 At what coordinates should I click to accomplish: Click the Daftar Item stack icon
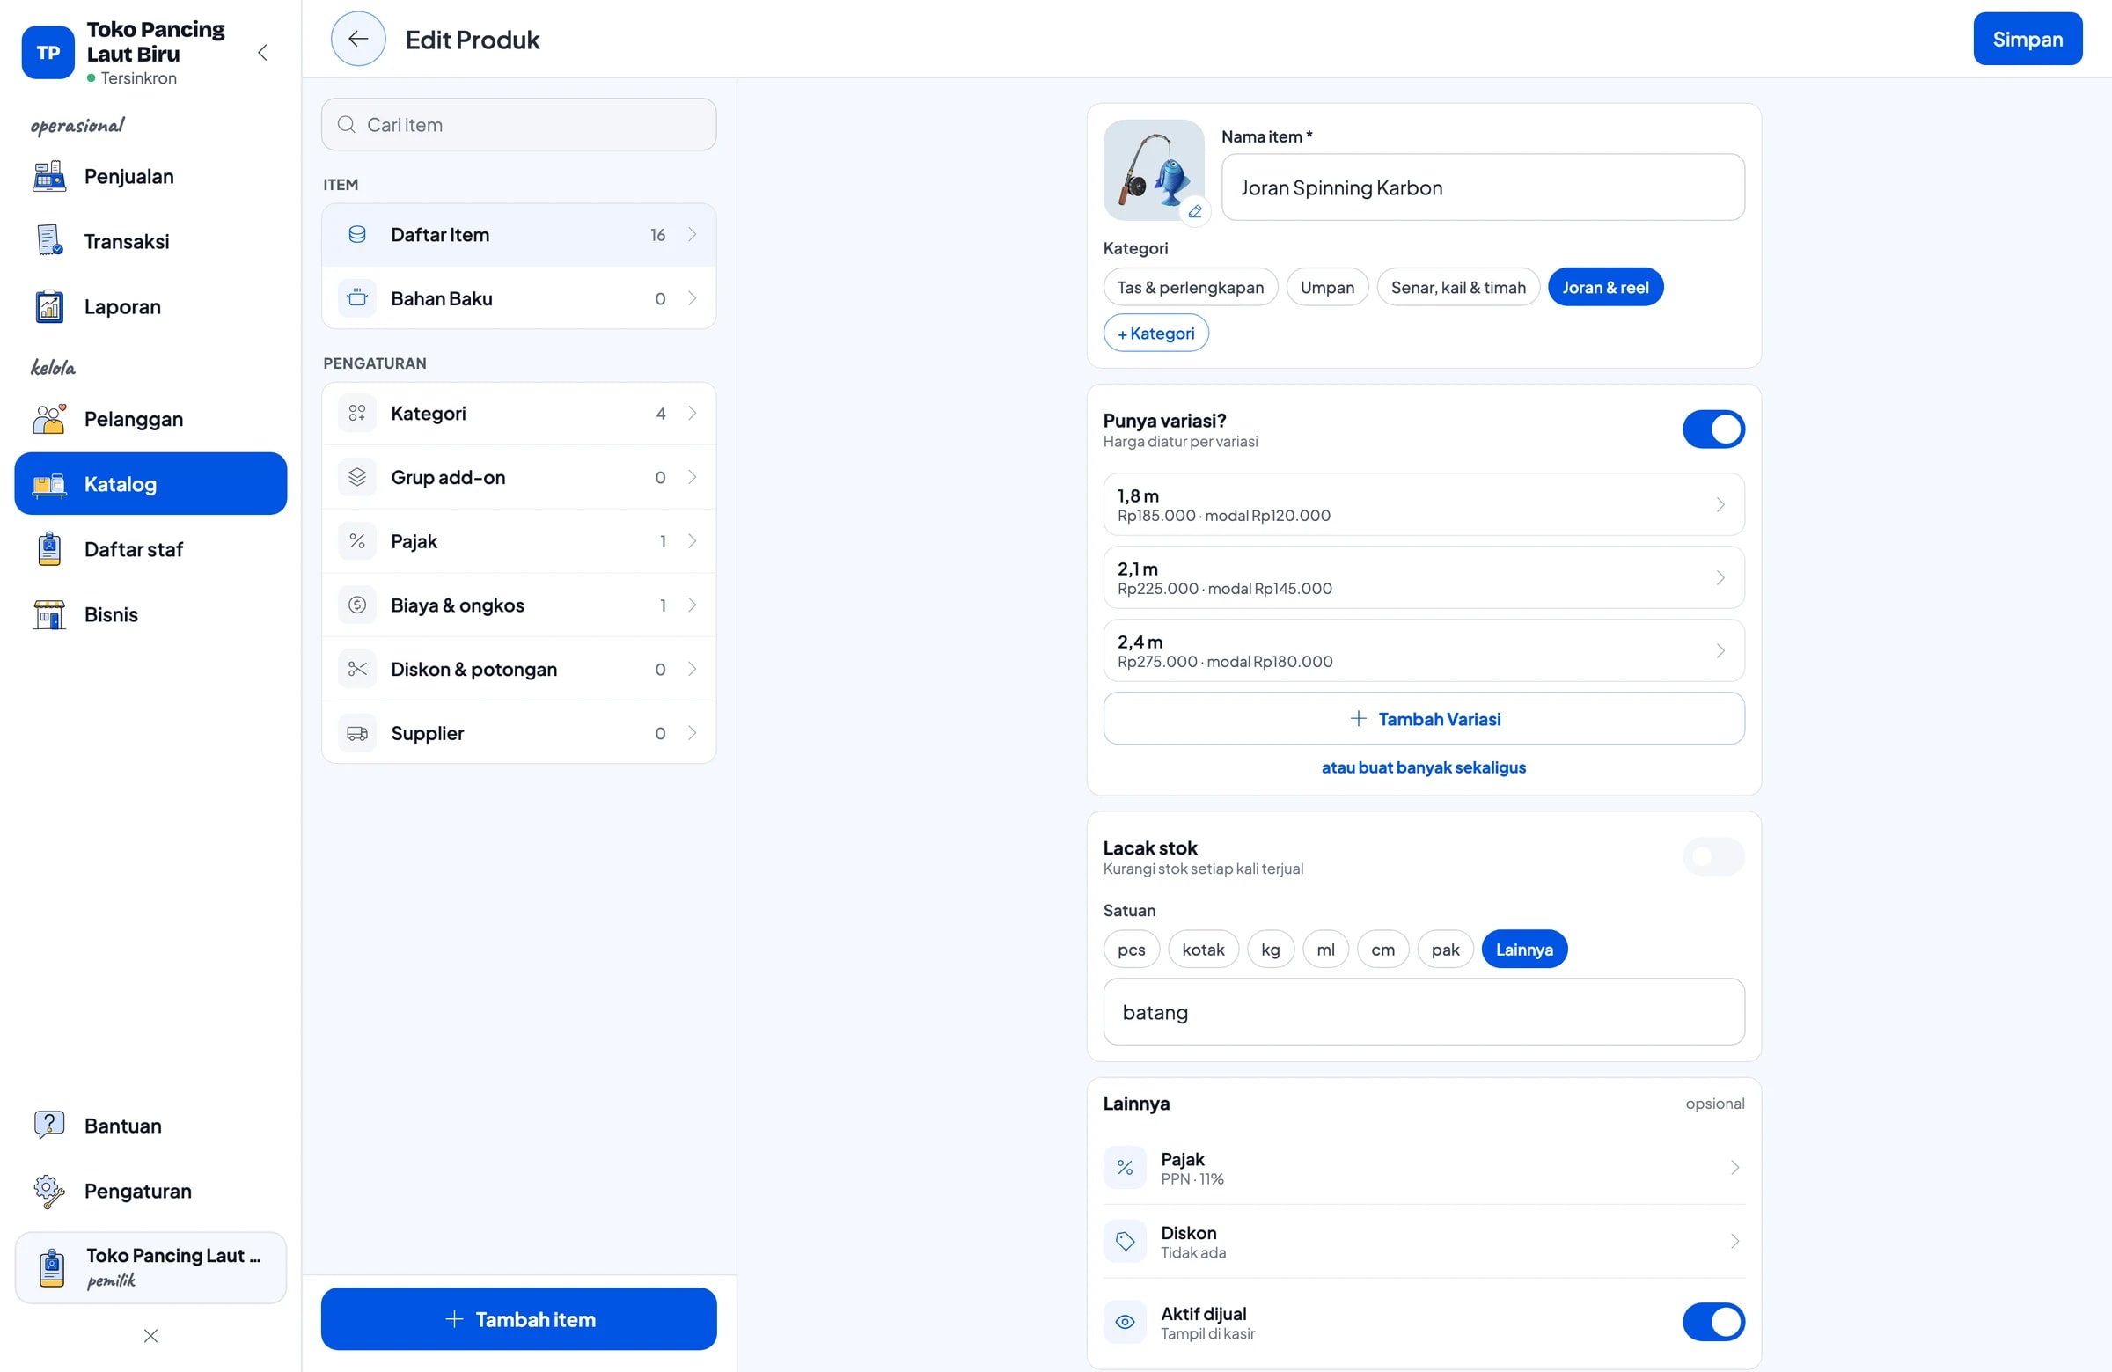pyautogui.click(x=356, y=234)
